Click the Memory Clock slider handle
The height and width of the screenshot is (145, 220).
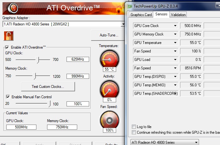coord(34,76)
